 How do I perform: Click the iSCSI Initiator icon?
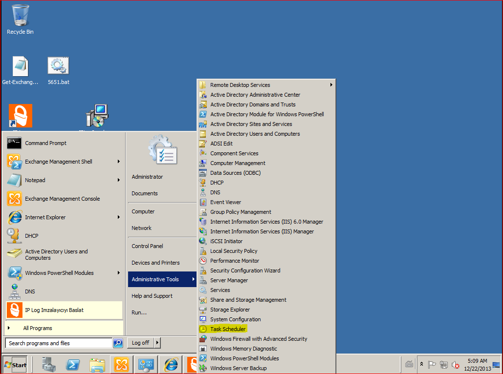click(x=203, y=241)
